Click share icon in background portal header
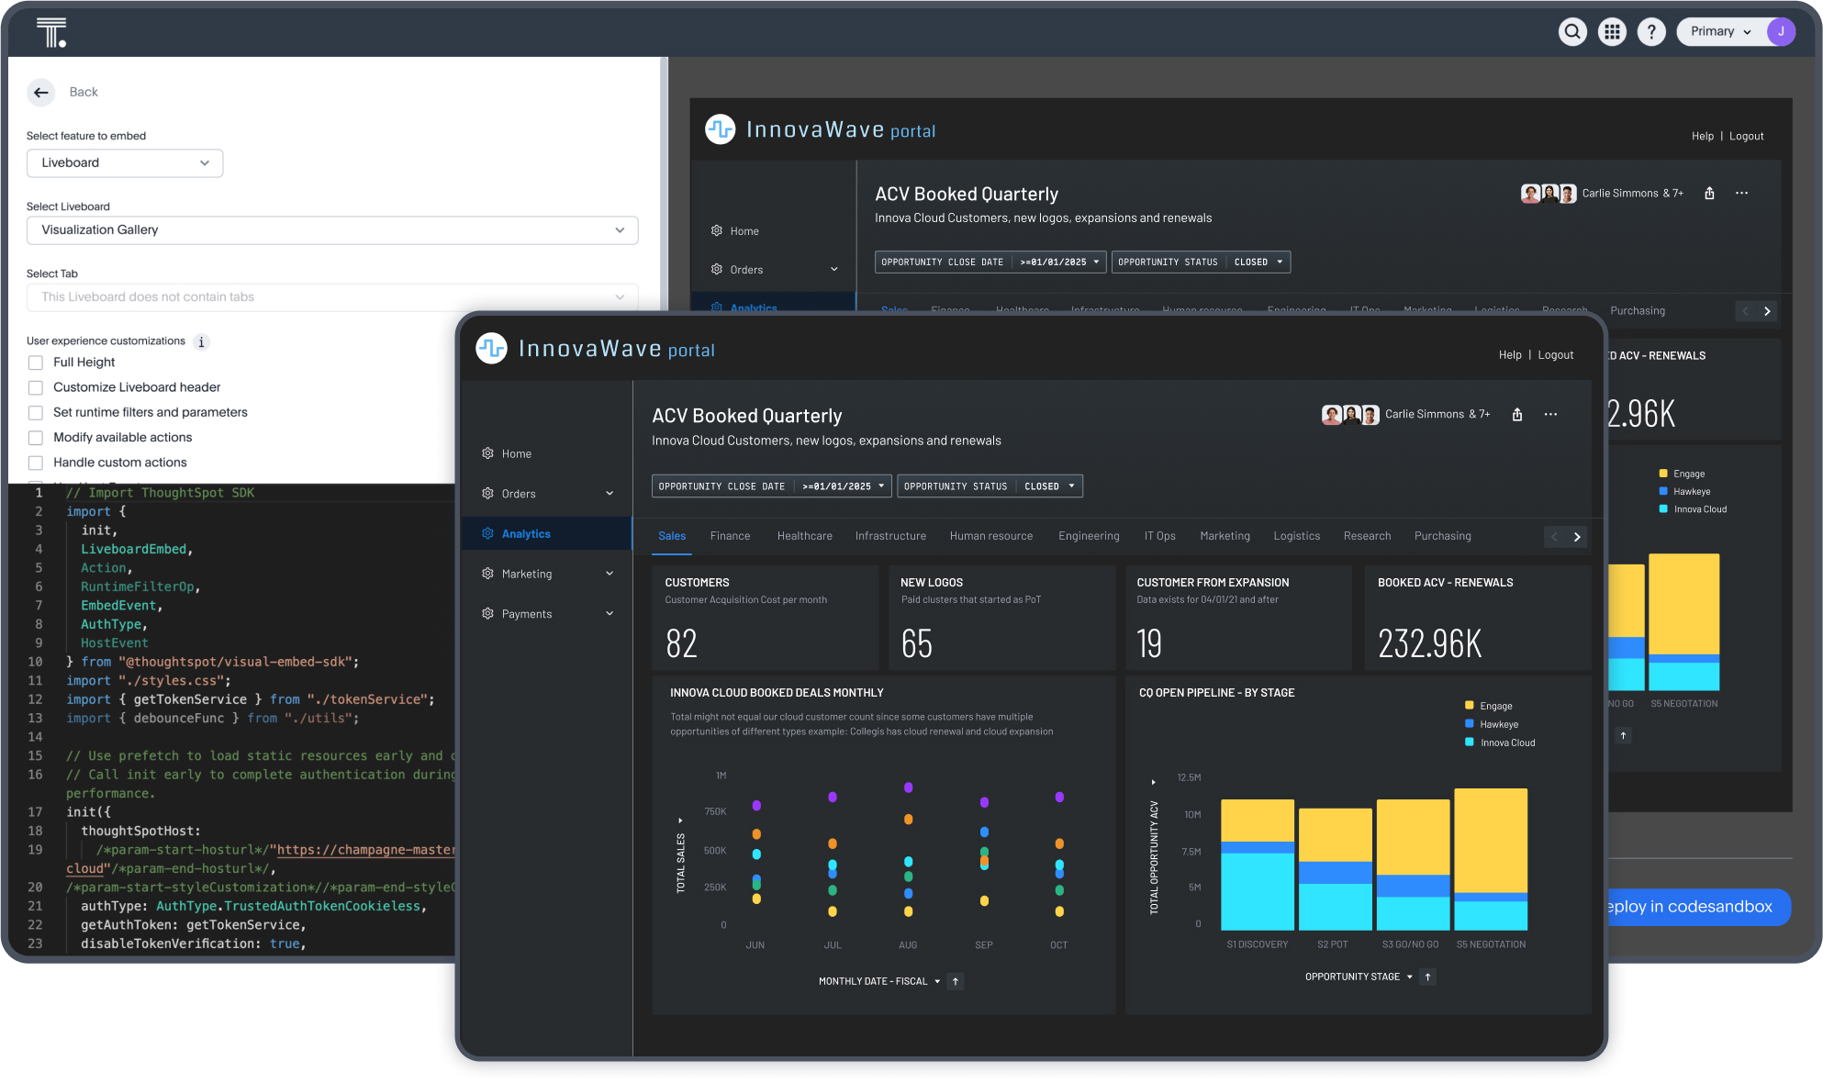 click(1709, 194)
